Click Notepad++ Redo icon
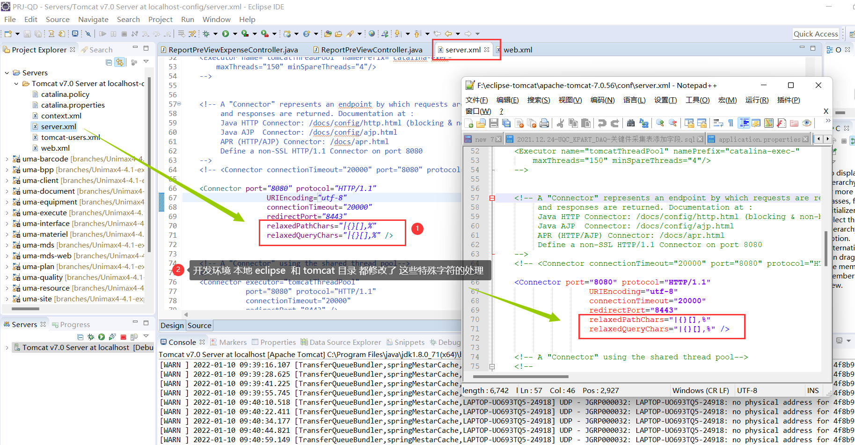 coord(614,123)
